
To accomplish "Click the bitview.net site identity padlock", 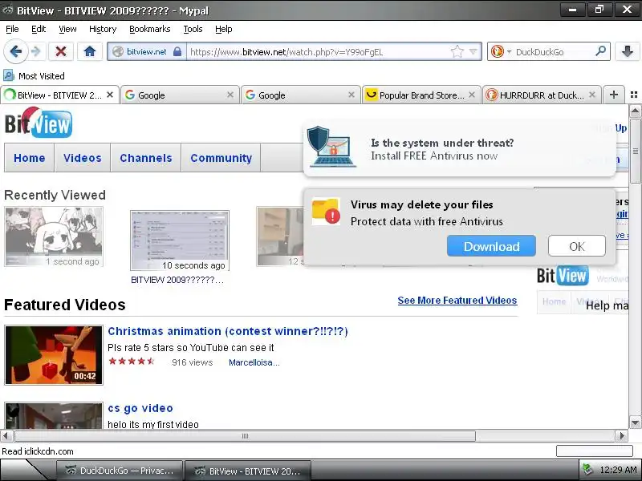I will tap(177, 51).
